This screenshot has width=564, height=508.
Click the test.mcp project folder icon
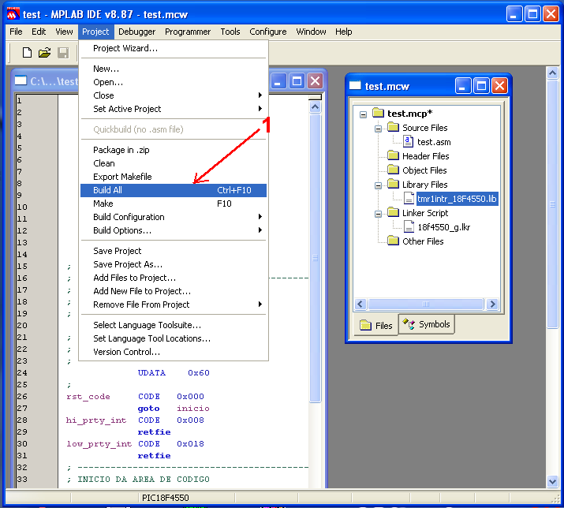(378, 113)
